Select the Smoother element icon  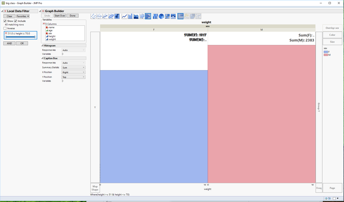point(99,16)
